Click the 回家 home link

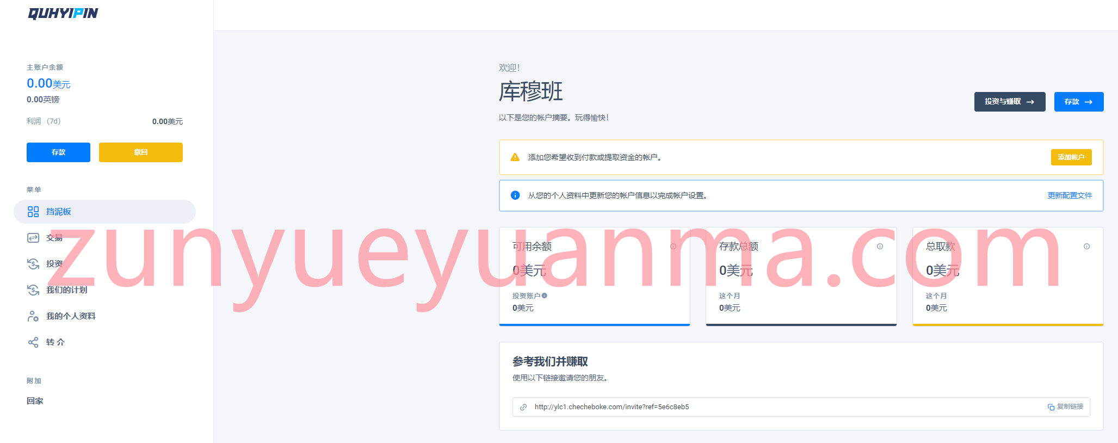(x=35, y=401)
